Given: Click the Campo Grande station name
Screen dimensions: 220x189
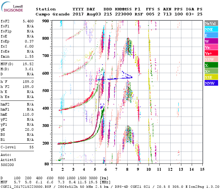Looking at the screenshot, I should [x=52, y=14].
